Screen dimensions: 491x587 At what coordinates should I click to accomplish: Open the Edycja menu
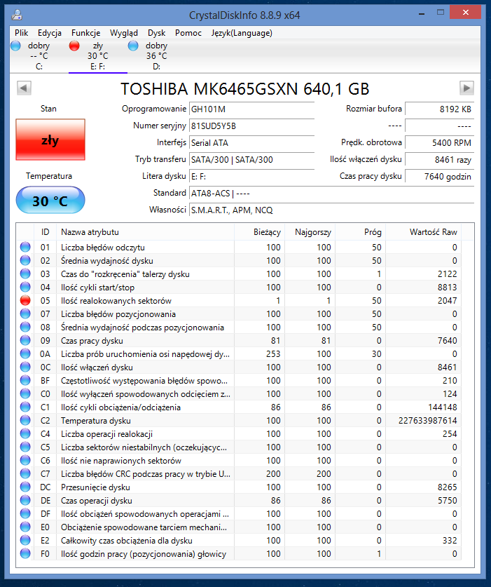pos(49,33)
